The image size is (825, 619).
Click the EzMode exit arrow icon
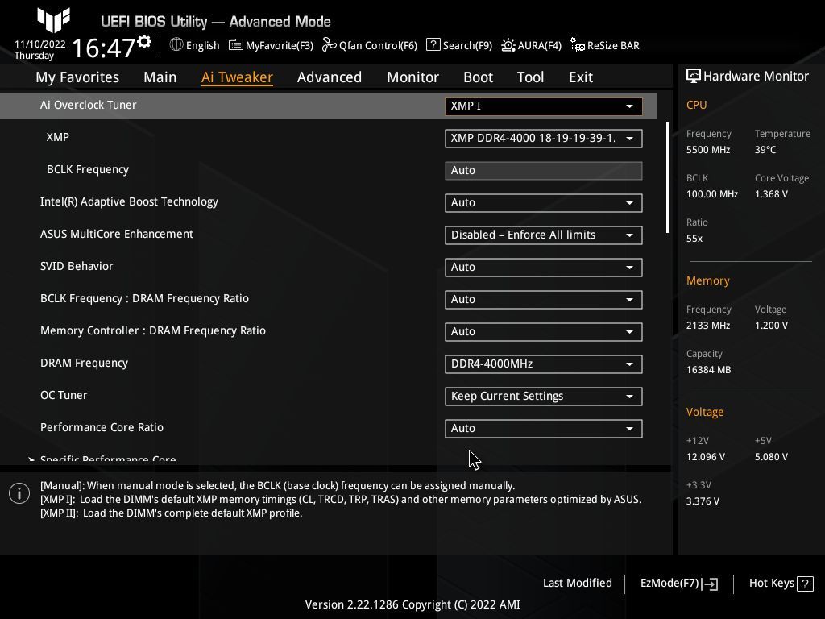pos(711,584)
